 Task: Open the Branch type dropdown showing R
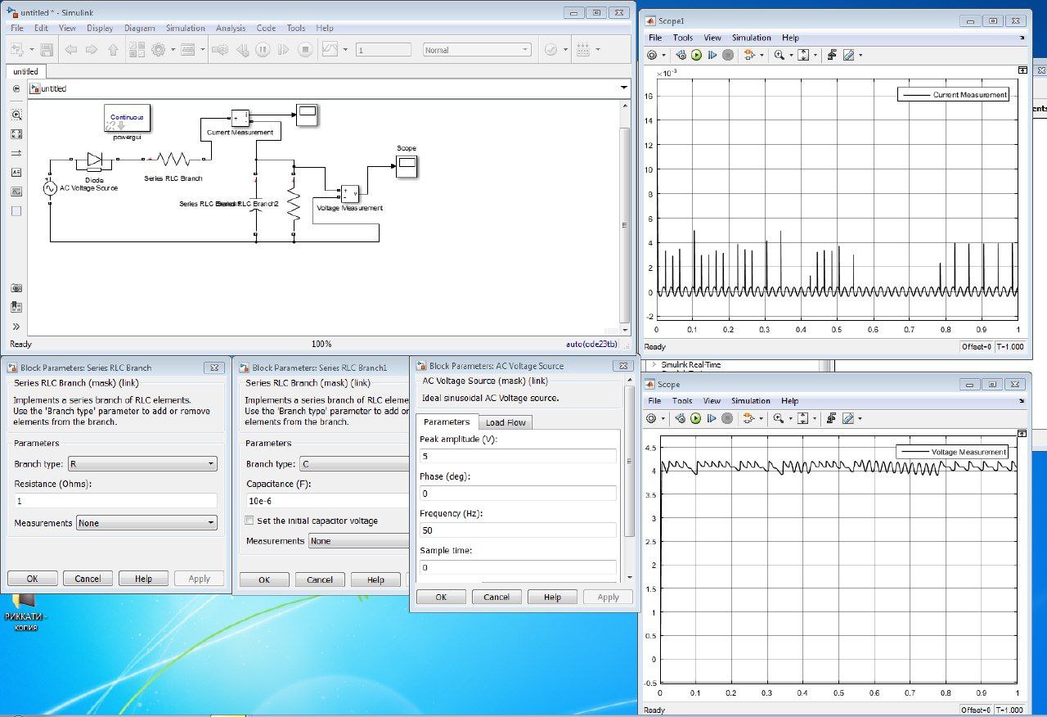(142, 464)
